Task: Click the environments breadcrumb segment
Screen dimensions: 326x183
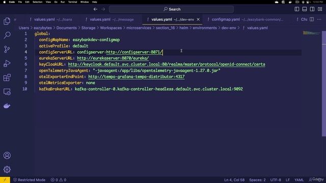Action: click(x=205, y=28)
